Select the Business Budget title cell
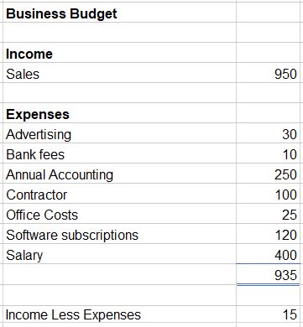The width and height of the screenshot is (303, 327). (119, 13)
